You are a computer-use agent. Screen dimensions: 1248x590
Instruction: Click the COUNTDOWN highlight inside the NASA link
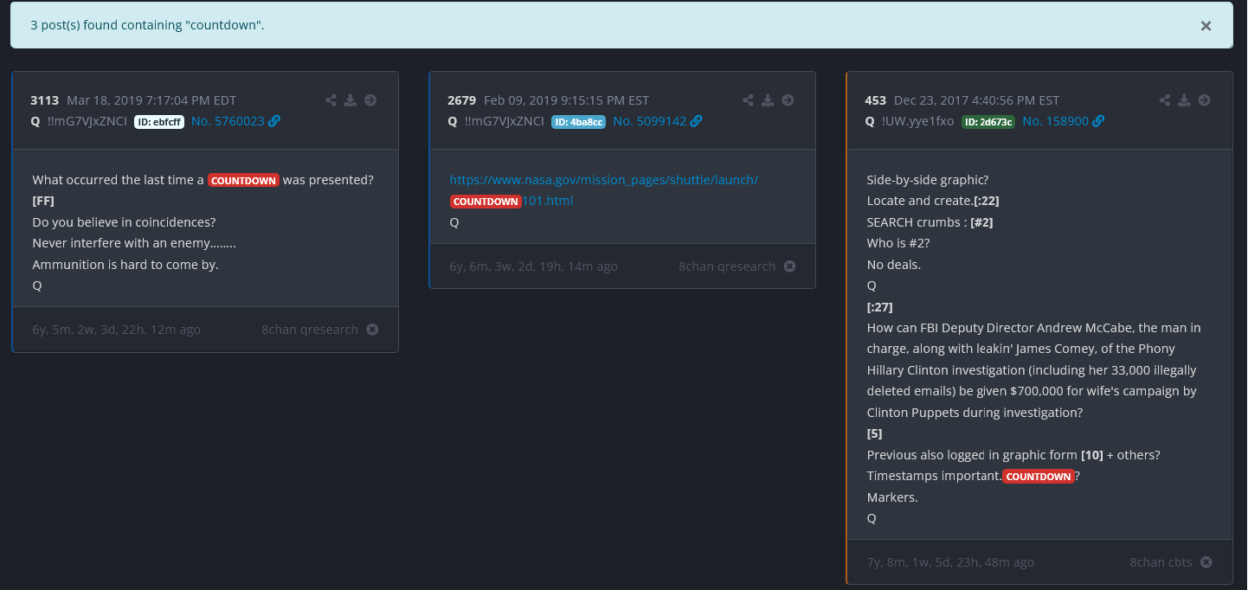pos(486,202)
